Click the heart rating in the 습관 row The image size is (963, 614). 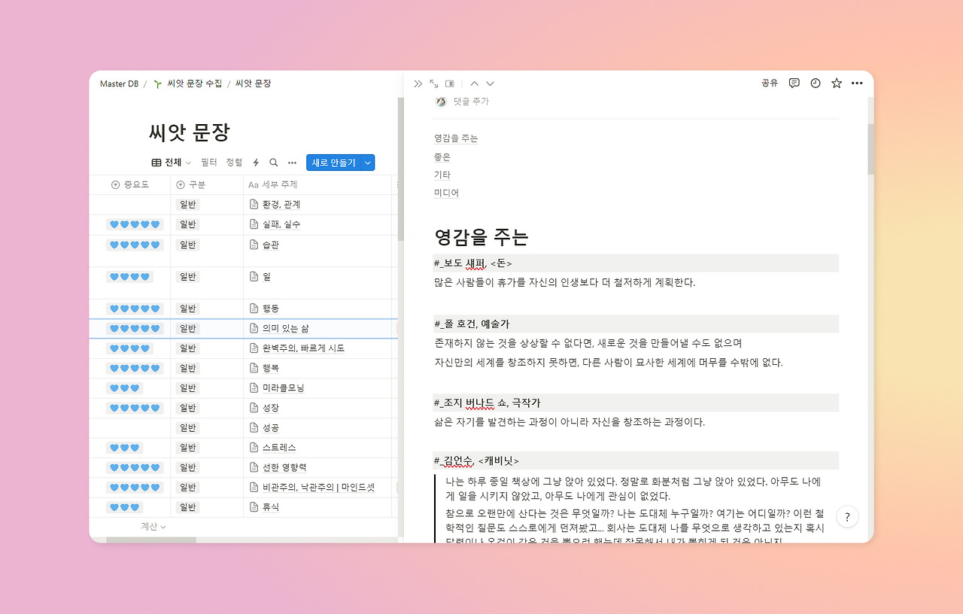(135, 245)
